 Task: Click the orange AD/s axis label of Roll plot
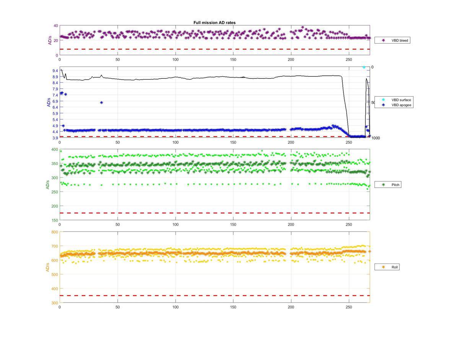point(48,267)
